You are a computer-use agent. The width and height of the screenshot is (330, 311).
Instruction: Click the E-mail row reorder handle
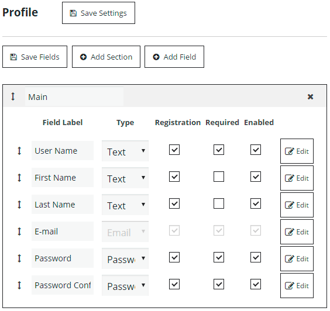click(19, 231)
